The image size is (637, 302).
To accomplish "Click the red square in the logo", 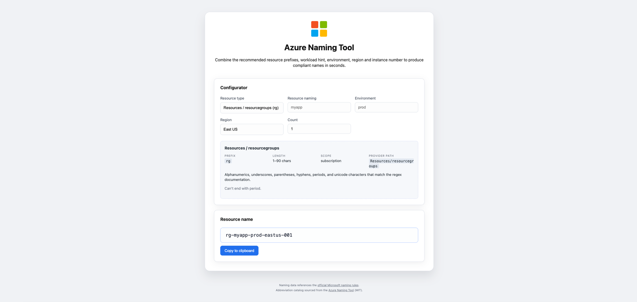I will (x=314, y=25).
